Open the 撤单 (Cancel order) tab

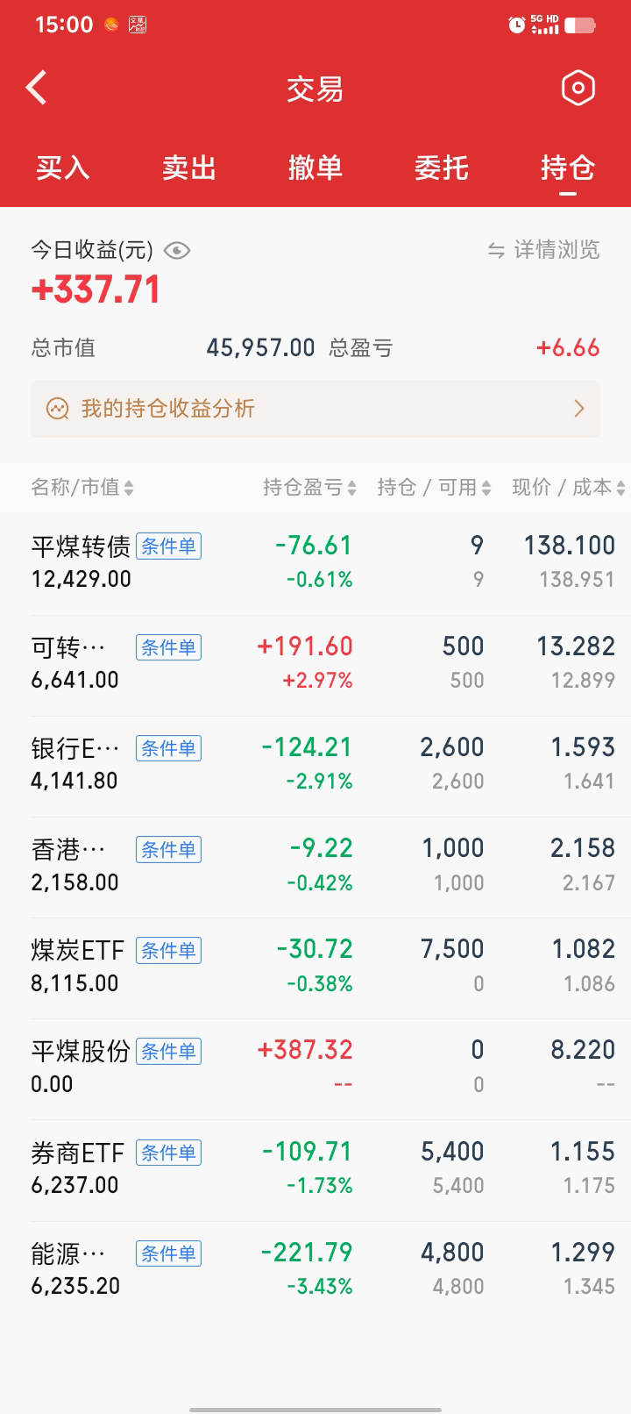tap(315, 168)
